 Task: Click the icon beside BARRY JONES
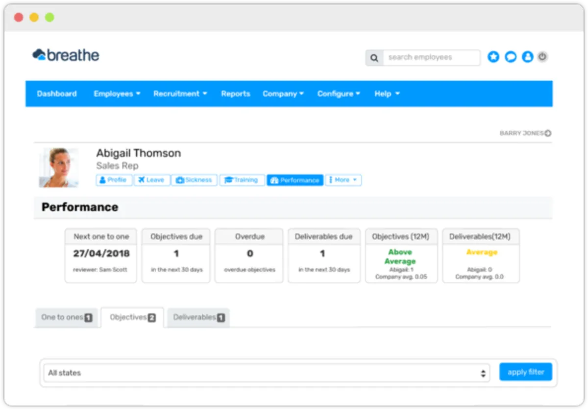(548, 133)
